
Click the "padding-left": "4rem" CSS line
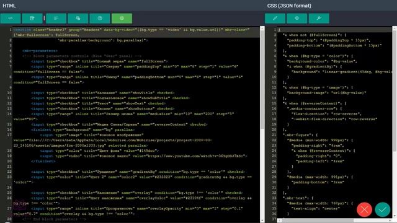[x=320, y=161]
